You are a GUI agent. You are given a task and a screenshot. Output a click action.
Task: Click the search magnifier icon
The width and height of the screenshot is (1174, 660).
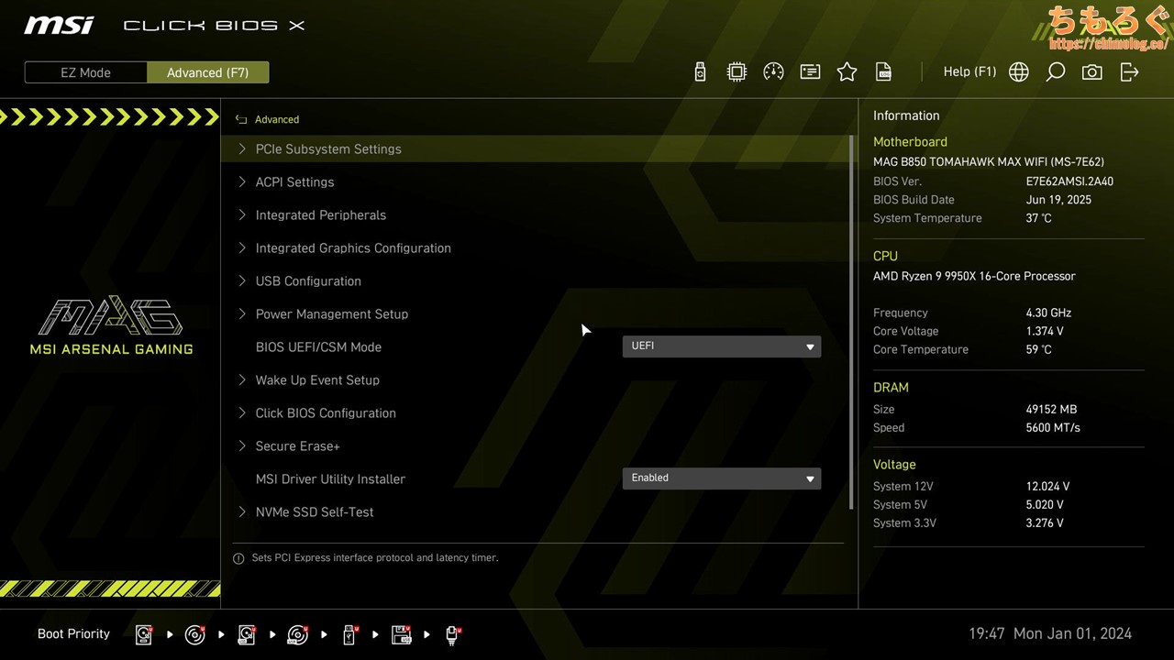coord(1055,72)
